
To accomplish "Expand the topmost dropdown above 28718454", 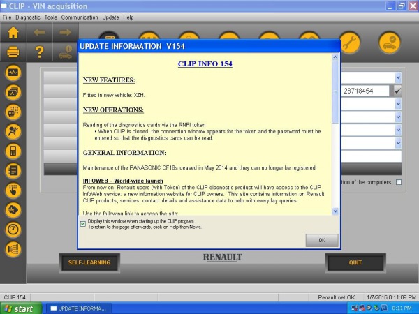I will 398,78.
